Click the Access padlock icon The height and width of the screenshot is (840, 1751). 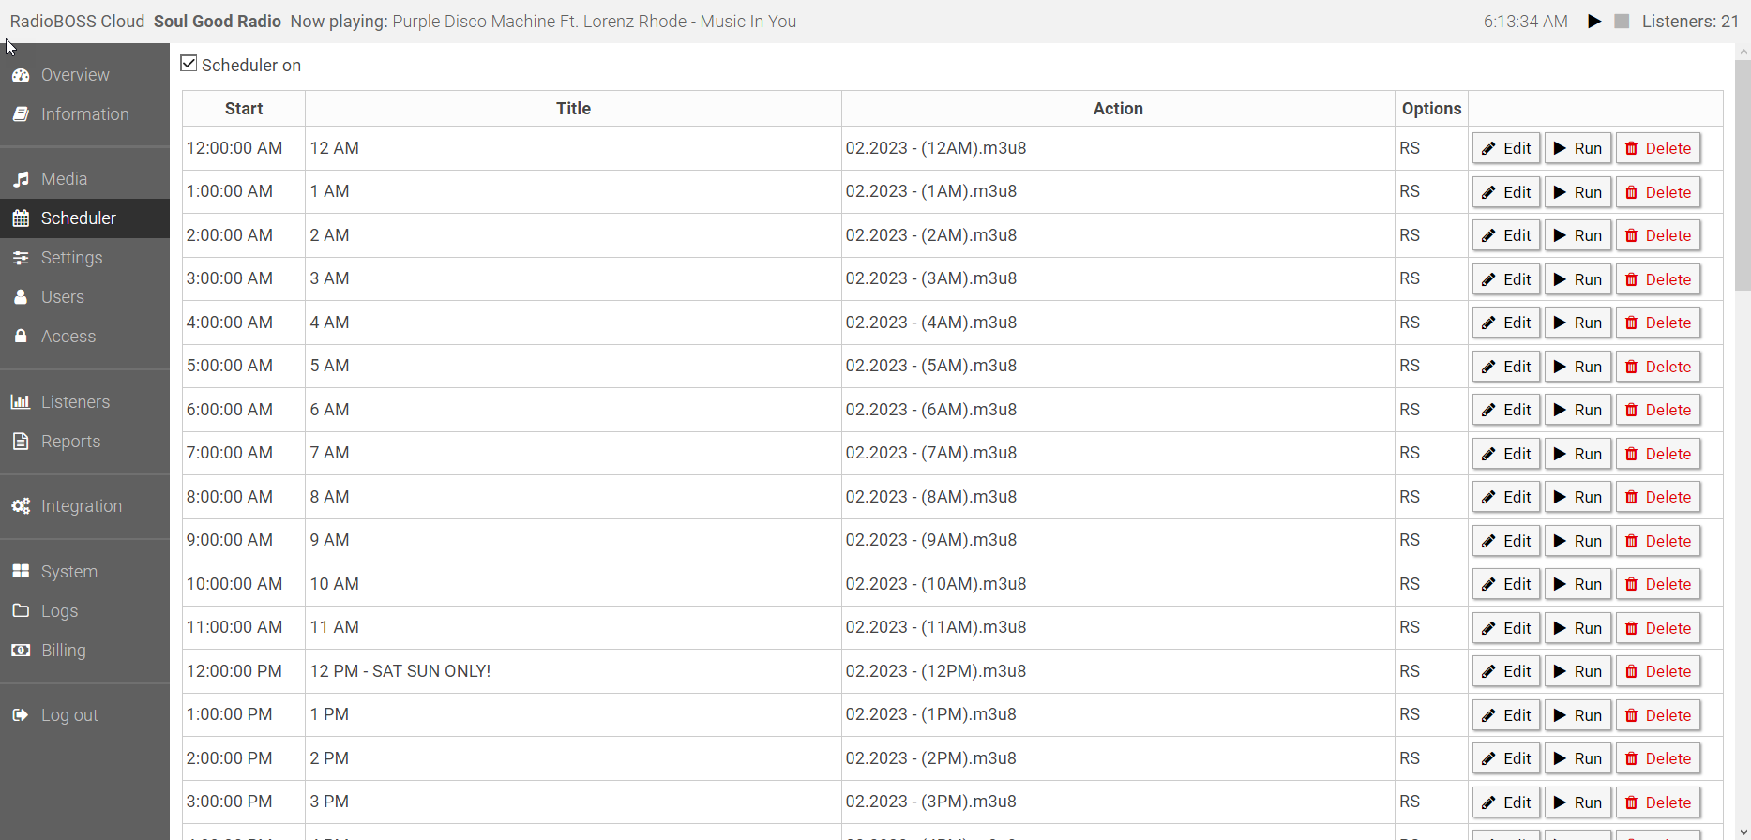[21, 337]
